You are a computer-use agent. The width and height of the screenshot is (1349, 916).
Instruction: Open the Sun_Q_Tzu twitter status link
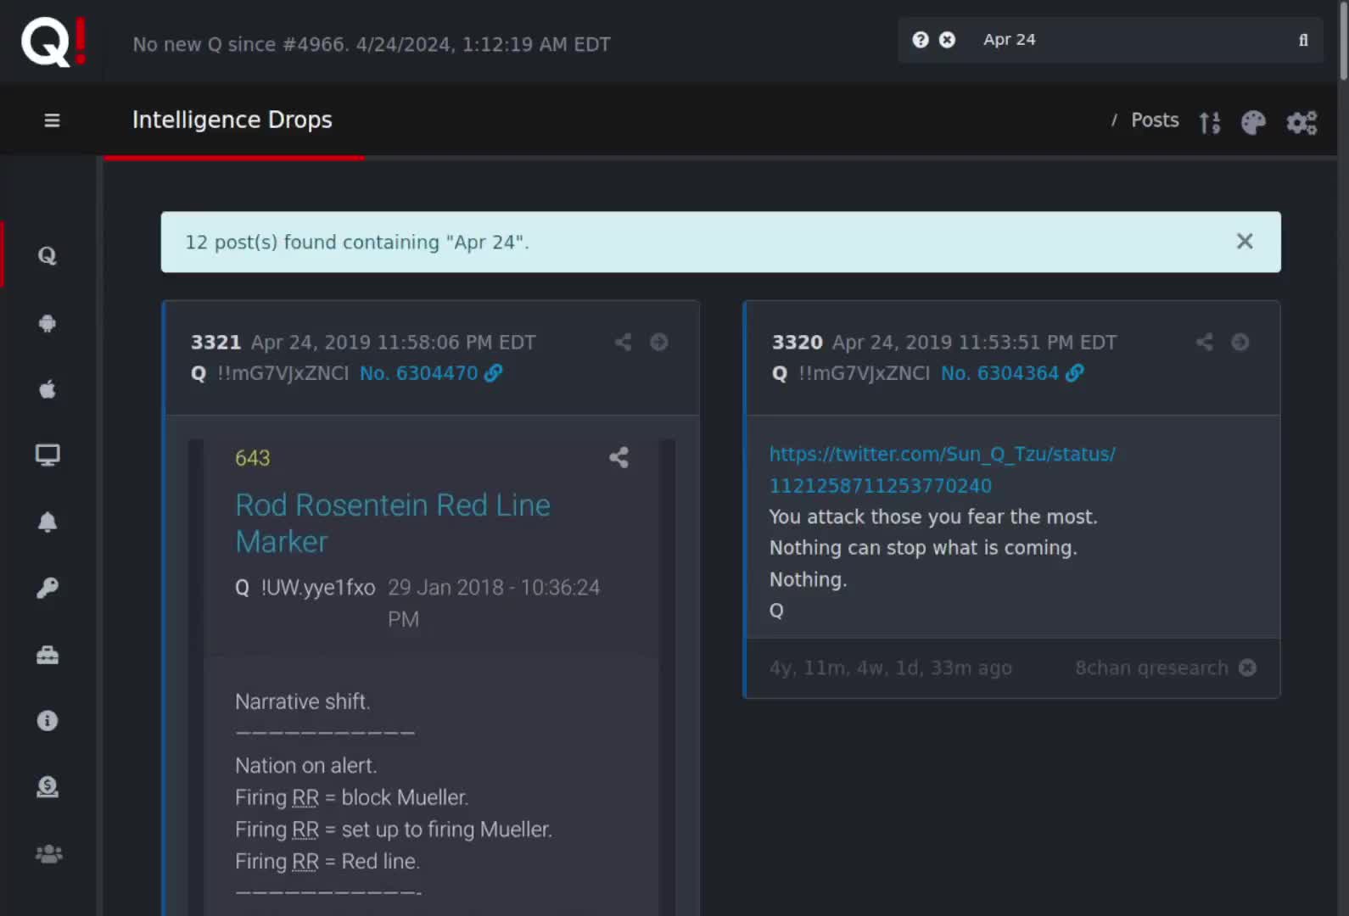942,469
